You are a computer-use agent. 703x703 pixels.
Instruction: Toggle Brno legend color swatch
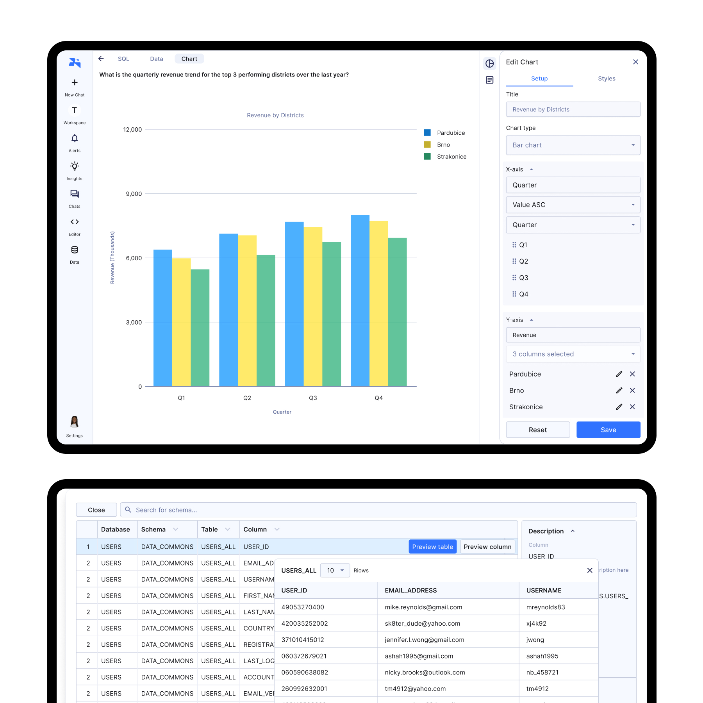coord(427,145)
